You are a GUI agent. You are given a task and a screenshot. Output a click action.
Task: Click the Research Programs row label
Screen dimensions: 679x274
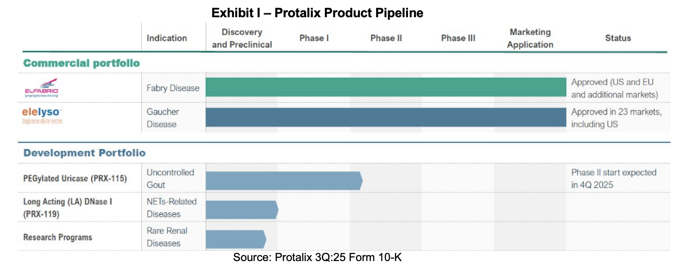[58, 237]
